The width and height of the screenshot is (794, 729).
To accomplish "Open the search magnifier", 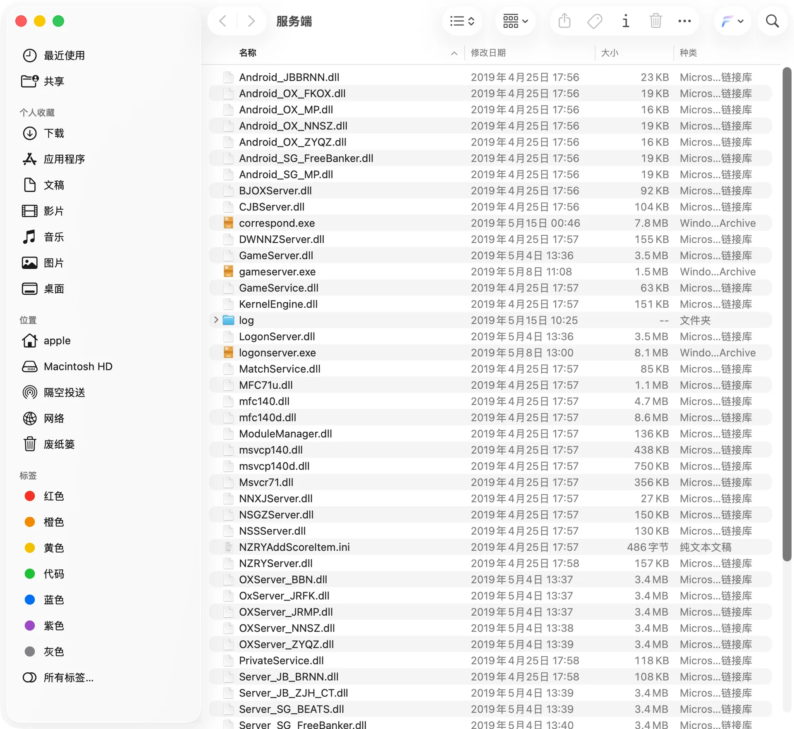I will pos(772,21).
